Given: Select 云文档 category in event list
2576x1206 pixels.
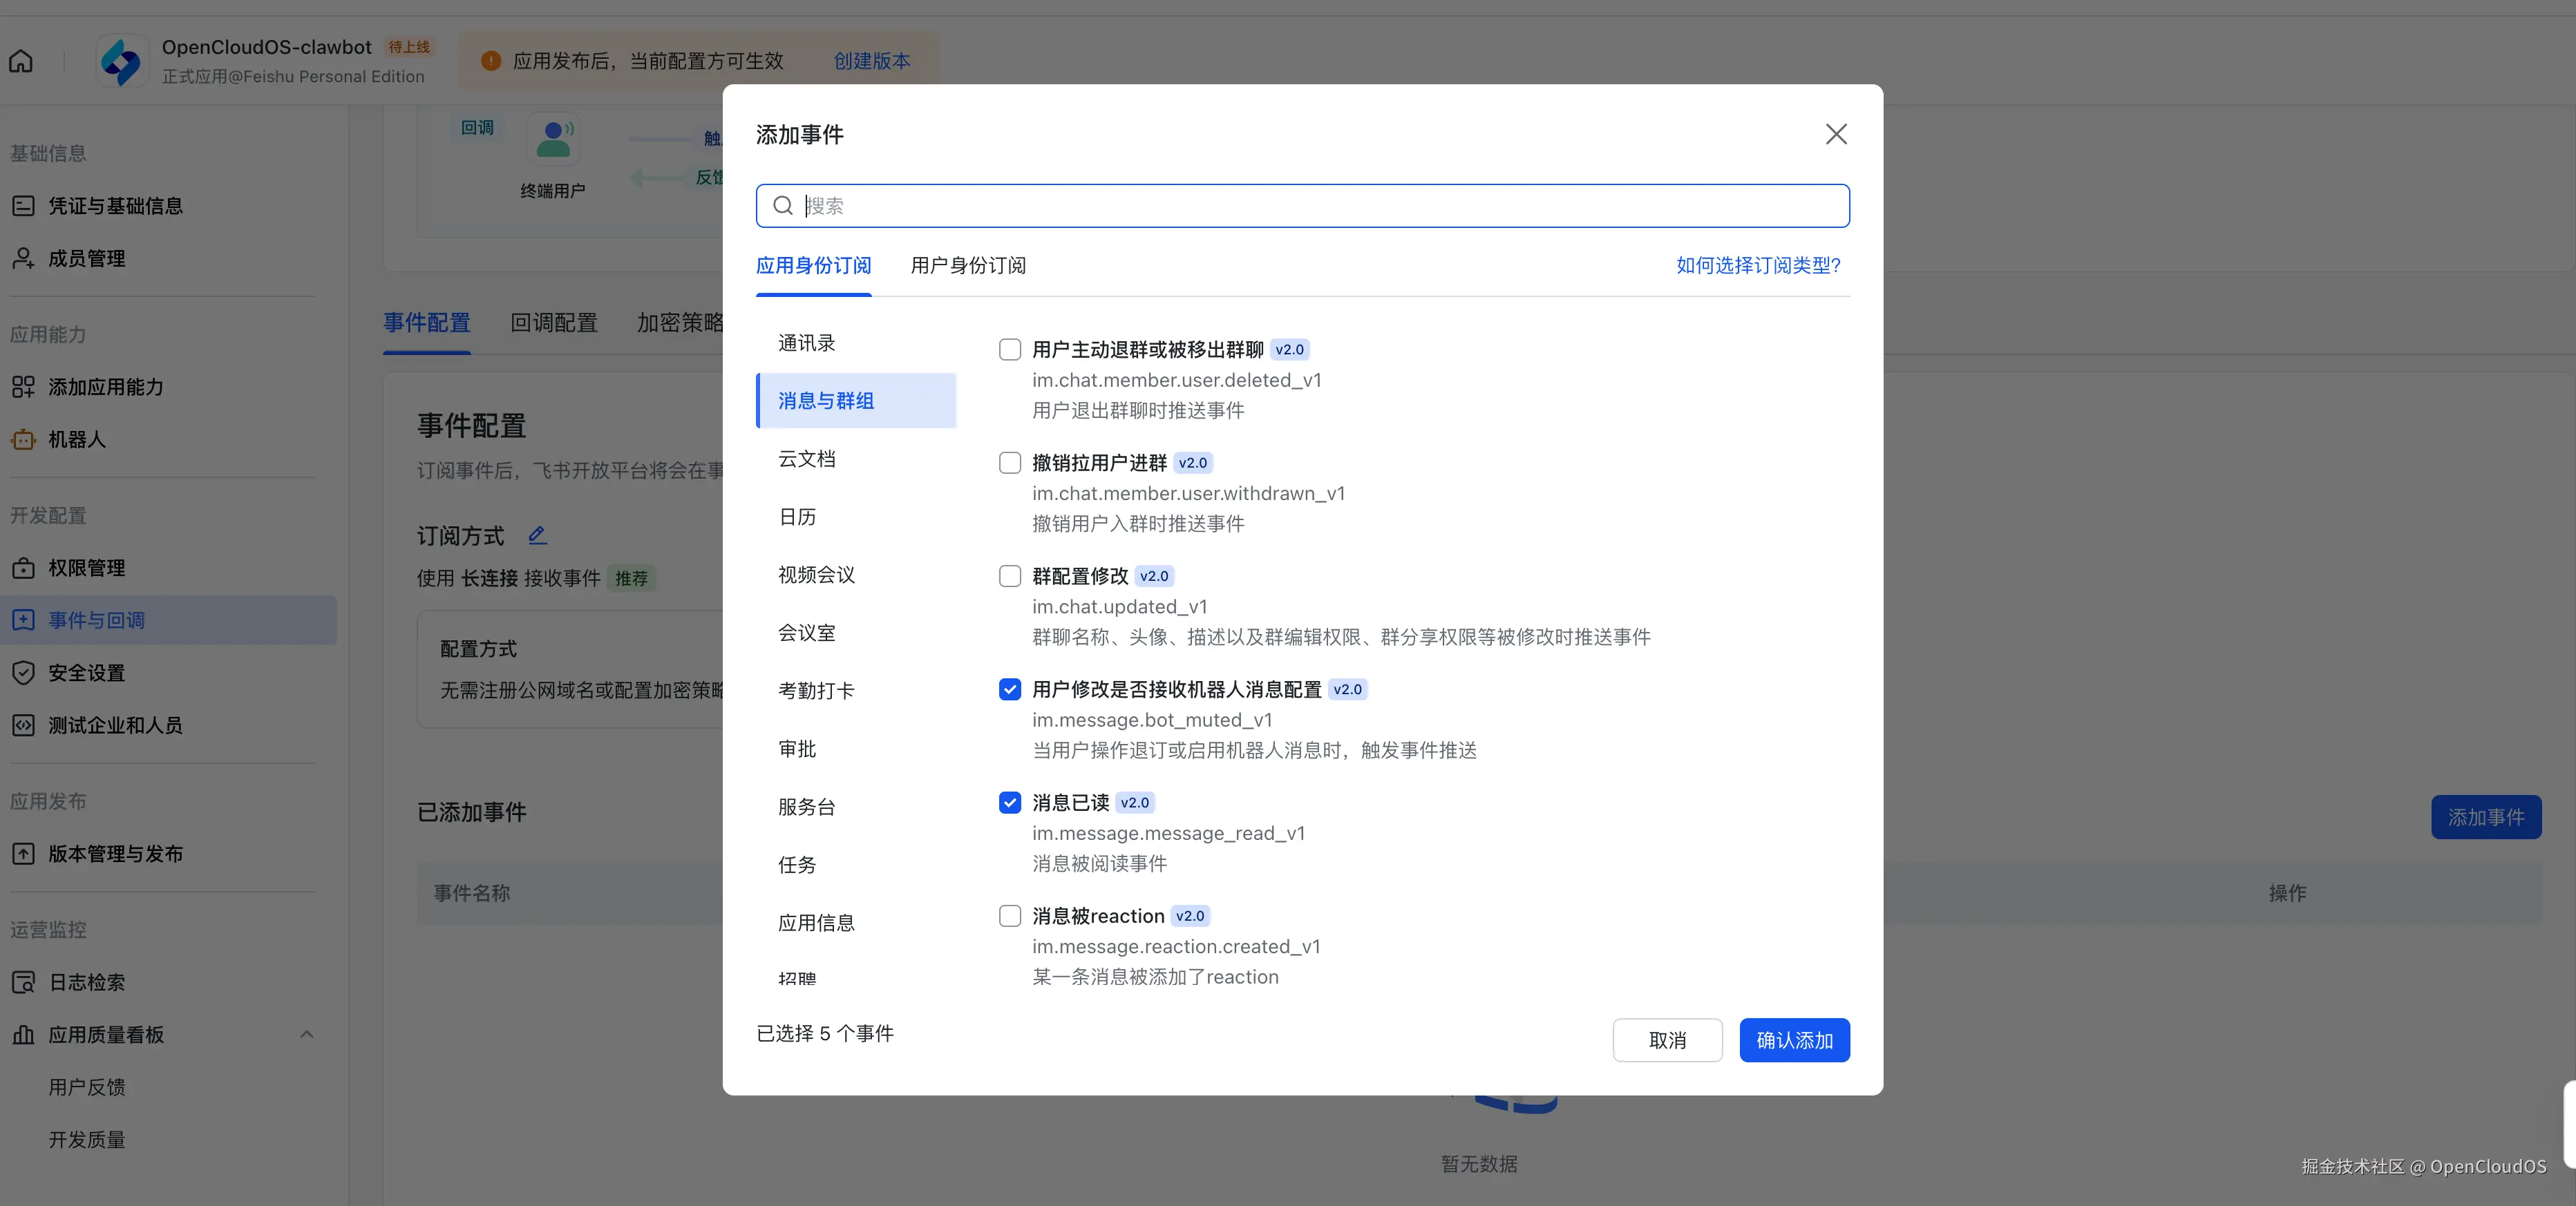Looking at the screenshot, I should click(807, 459).
